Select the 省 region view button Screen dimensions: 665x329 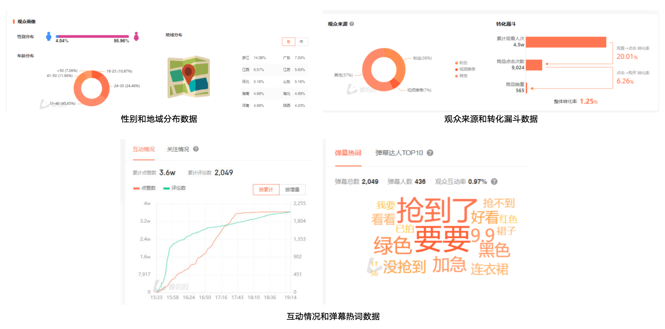click(x=288, y=42)
